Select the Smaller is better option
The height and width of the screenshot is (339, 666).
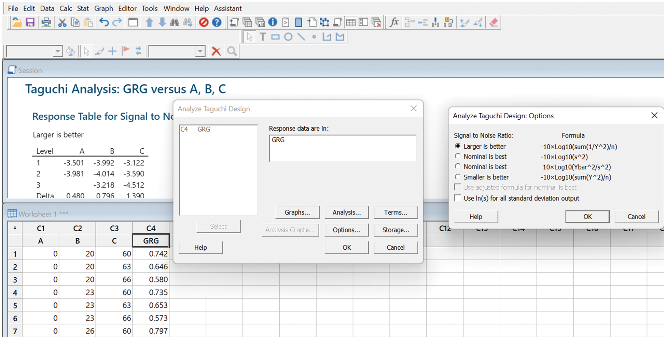458,177
